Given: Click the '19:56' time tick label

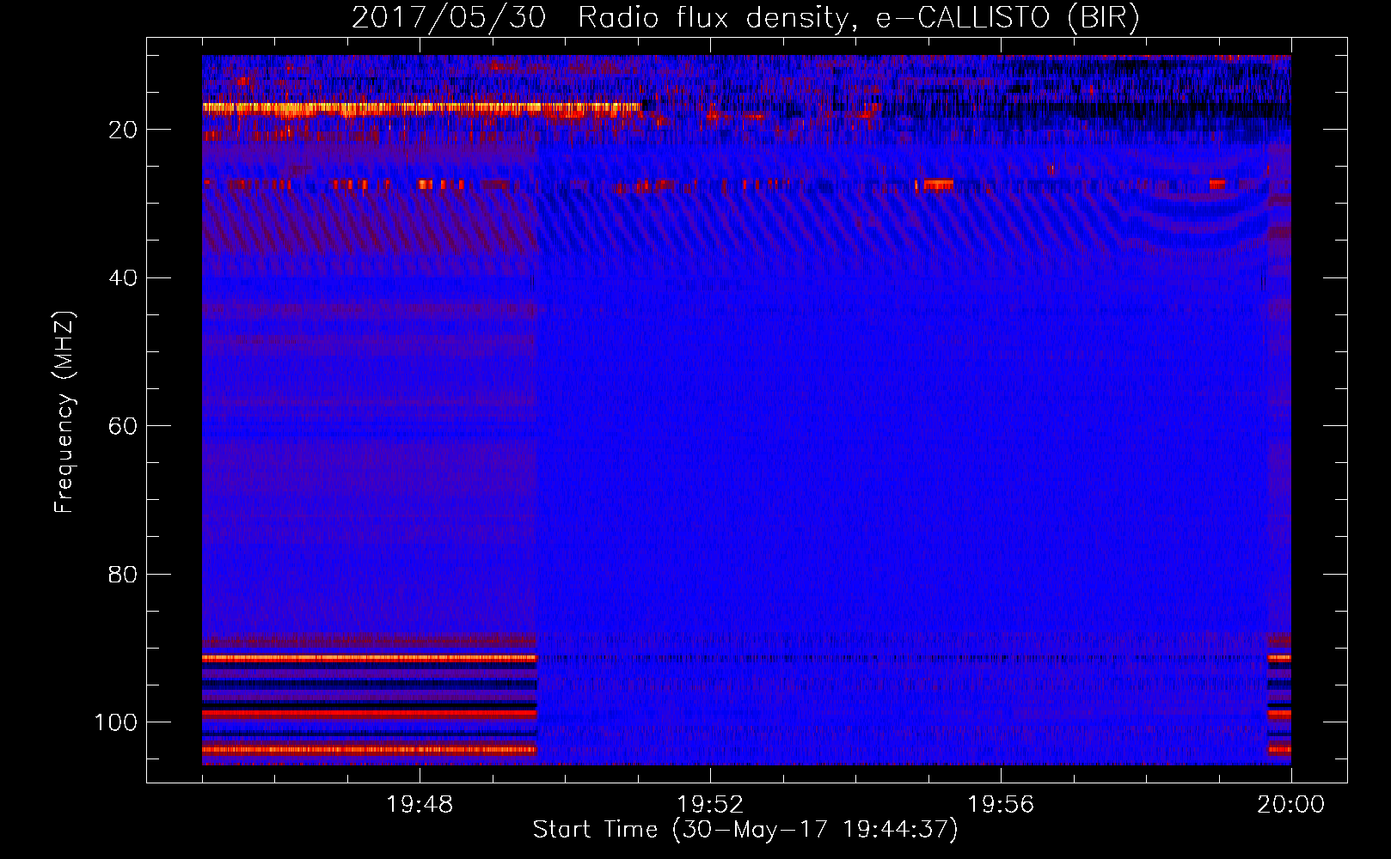Looking at the screenshot, I should tap(1001, 805).
